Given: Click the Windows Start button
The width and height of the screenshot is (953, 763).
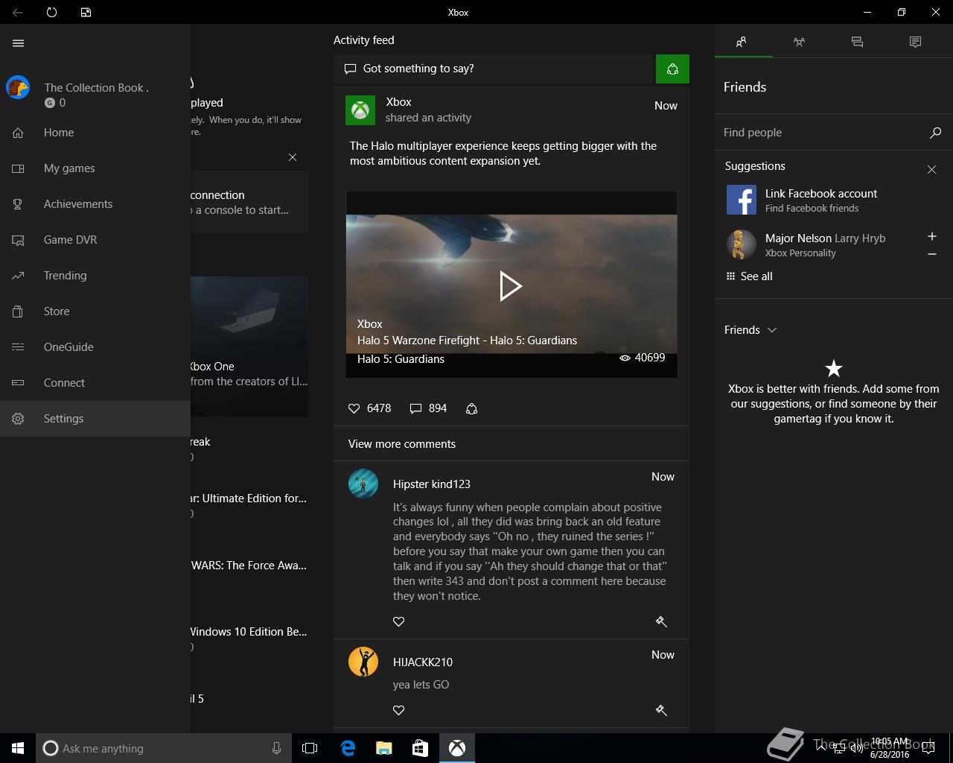Looking at the screenshot, I should click(x=18, y=748).
